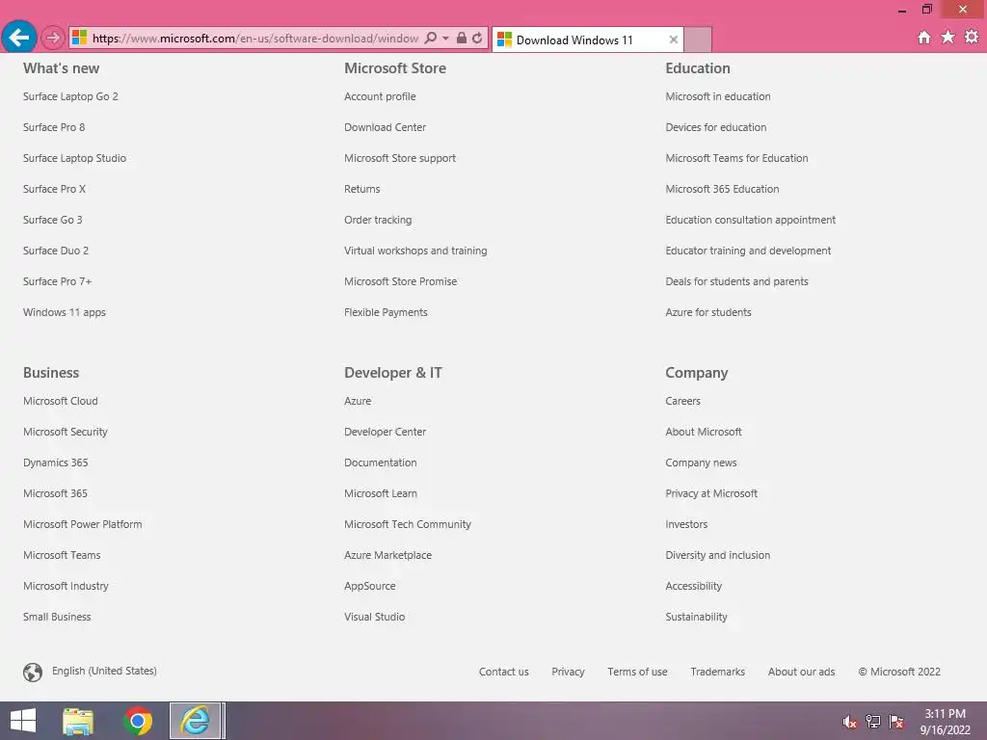
Task: Open Microsoft Power Platform link
Action: [83, 524]
